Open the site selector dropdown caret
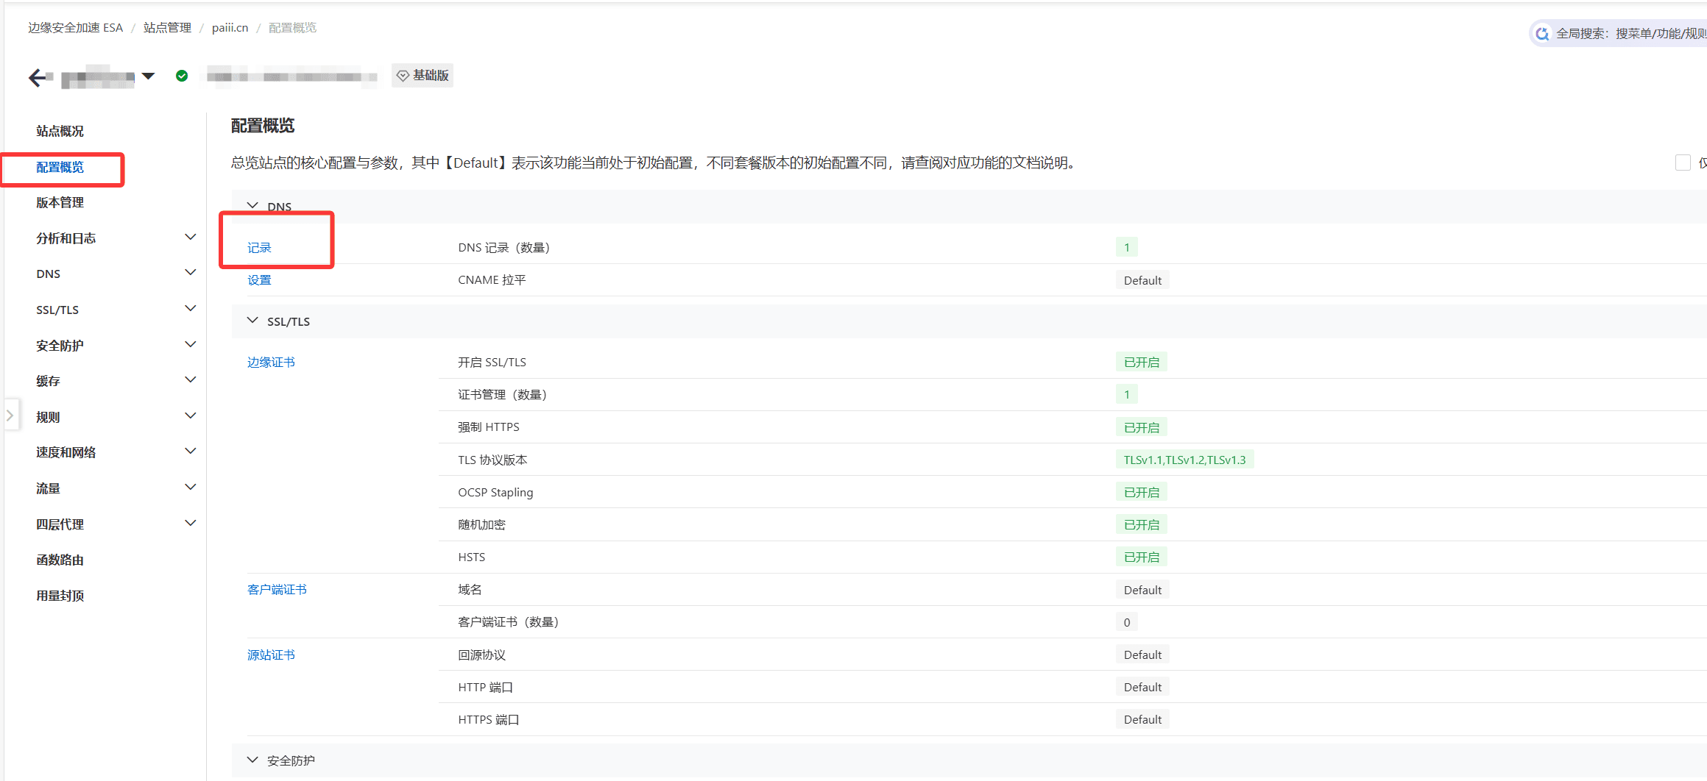1707x781 pixels. [149, 76]
